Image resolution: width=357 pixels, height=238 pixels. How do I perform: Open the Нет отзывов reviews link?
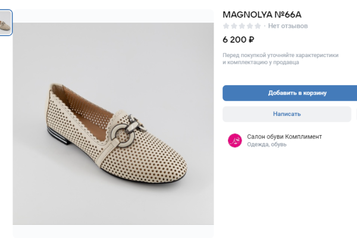pos(288,26)
